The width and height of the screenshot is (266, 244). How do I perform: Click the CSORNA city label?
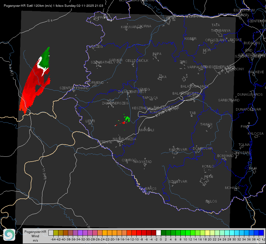[x=144, y=26]
